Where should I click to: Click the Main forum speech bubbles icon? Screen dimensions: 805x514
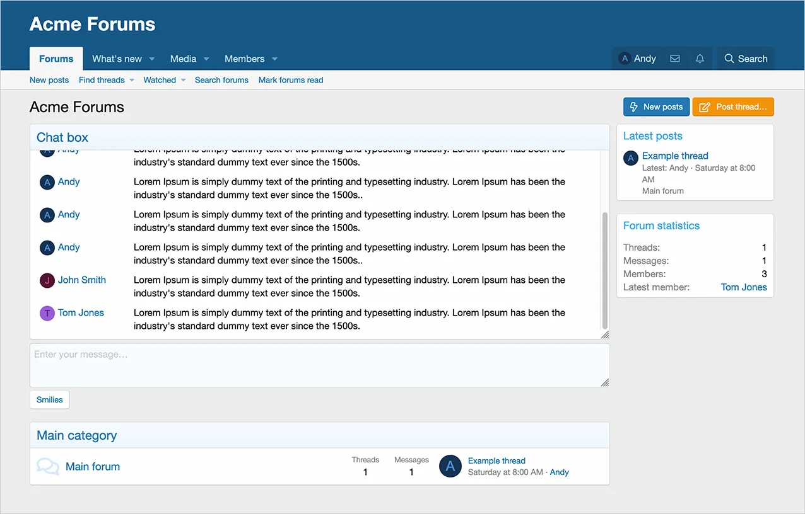click(48, 467)
